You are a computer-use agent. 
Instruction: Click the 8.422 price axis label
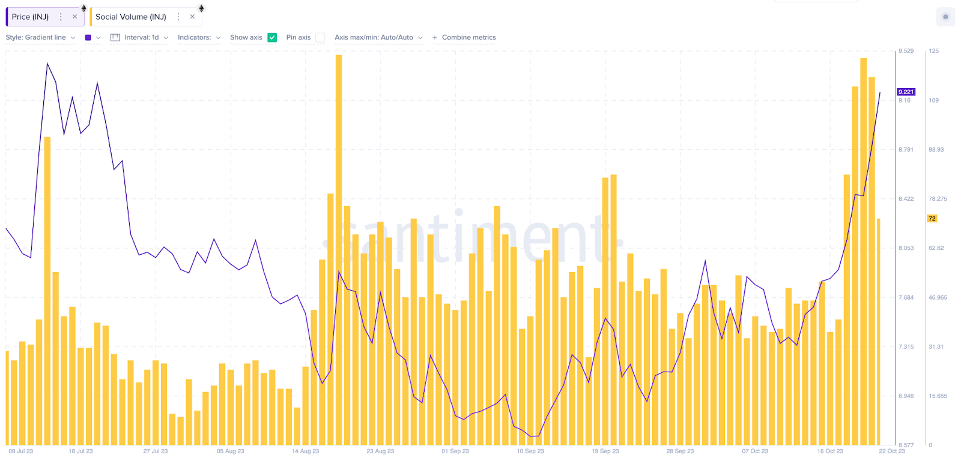click(x=906, y=198)
